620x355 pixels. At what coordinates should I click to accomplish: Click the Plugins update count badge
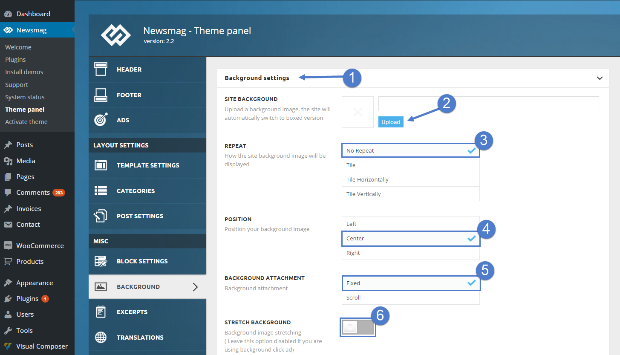[45, 299]
